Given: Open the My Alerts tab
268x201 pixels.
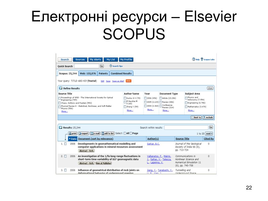Looking at the screenshot, I should (95, 59).
